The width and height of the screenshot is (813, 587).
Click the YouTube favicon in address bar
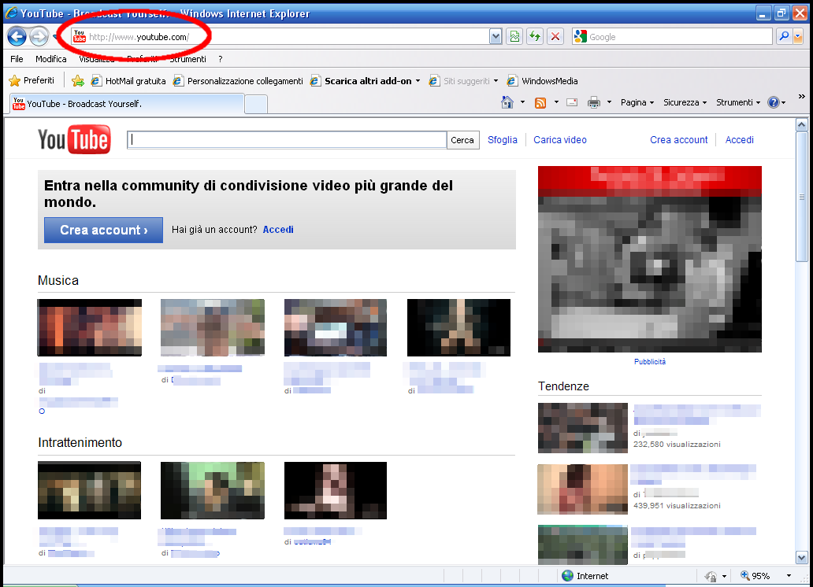80,36
